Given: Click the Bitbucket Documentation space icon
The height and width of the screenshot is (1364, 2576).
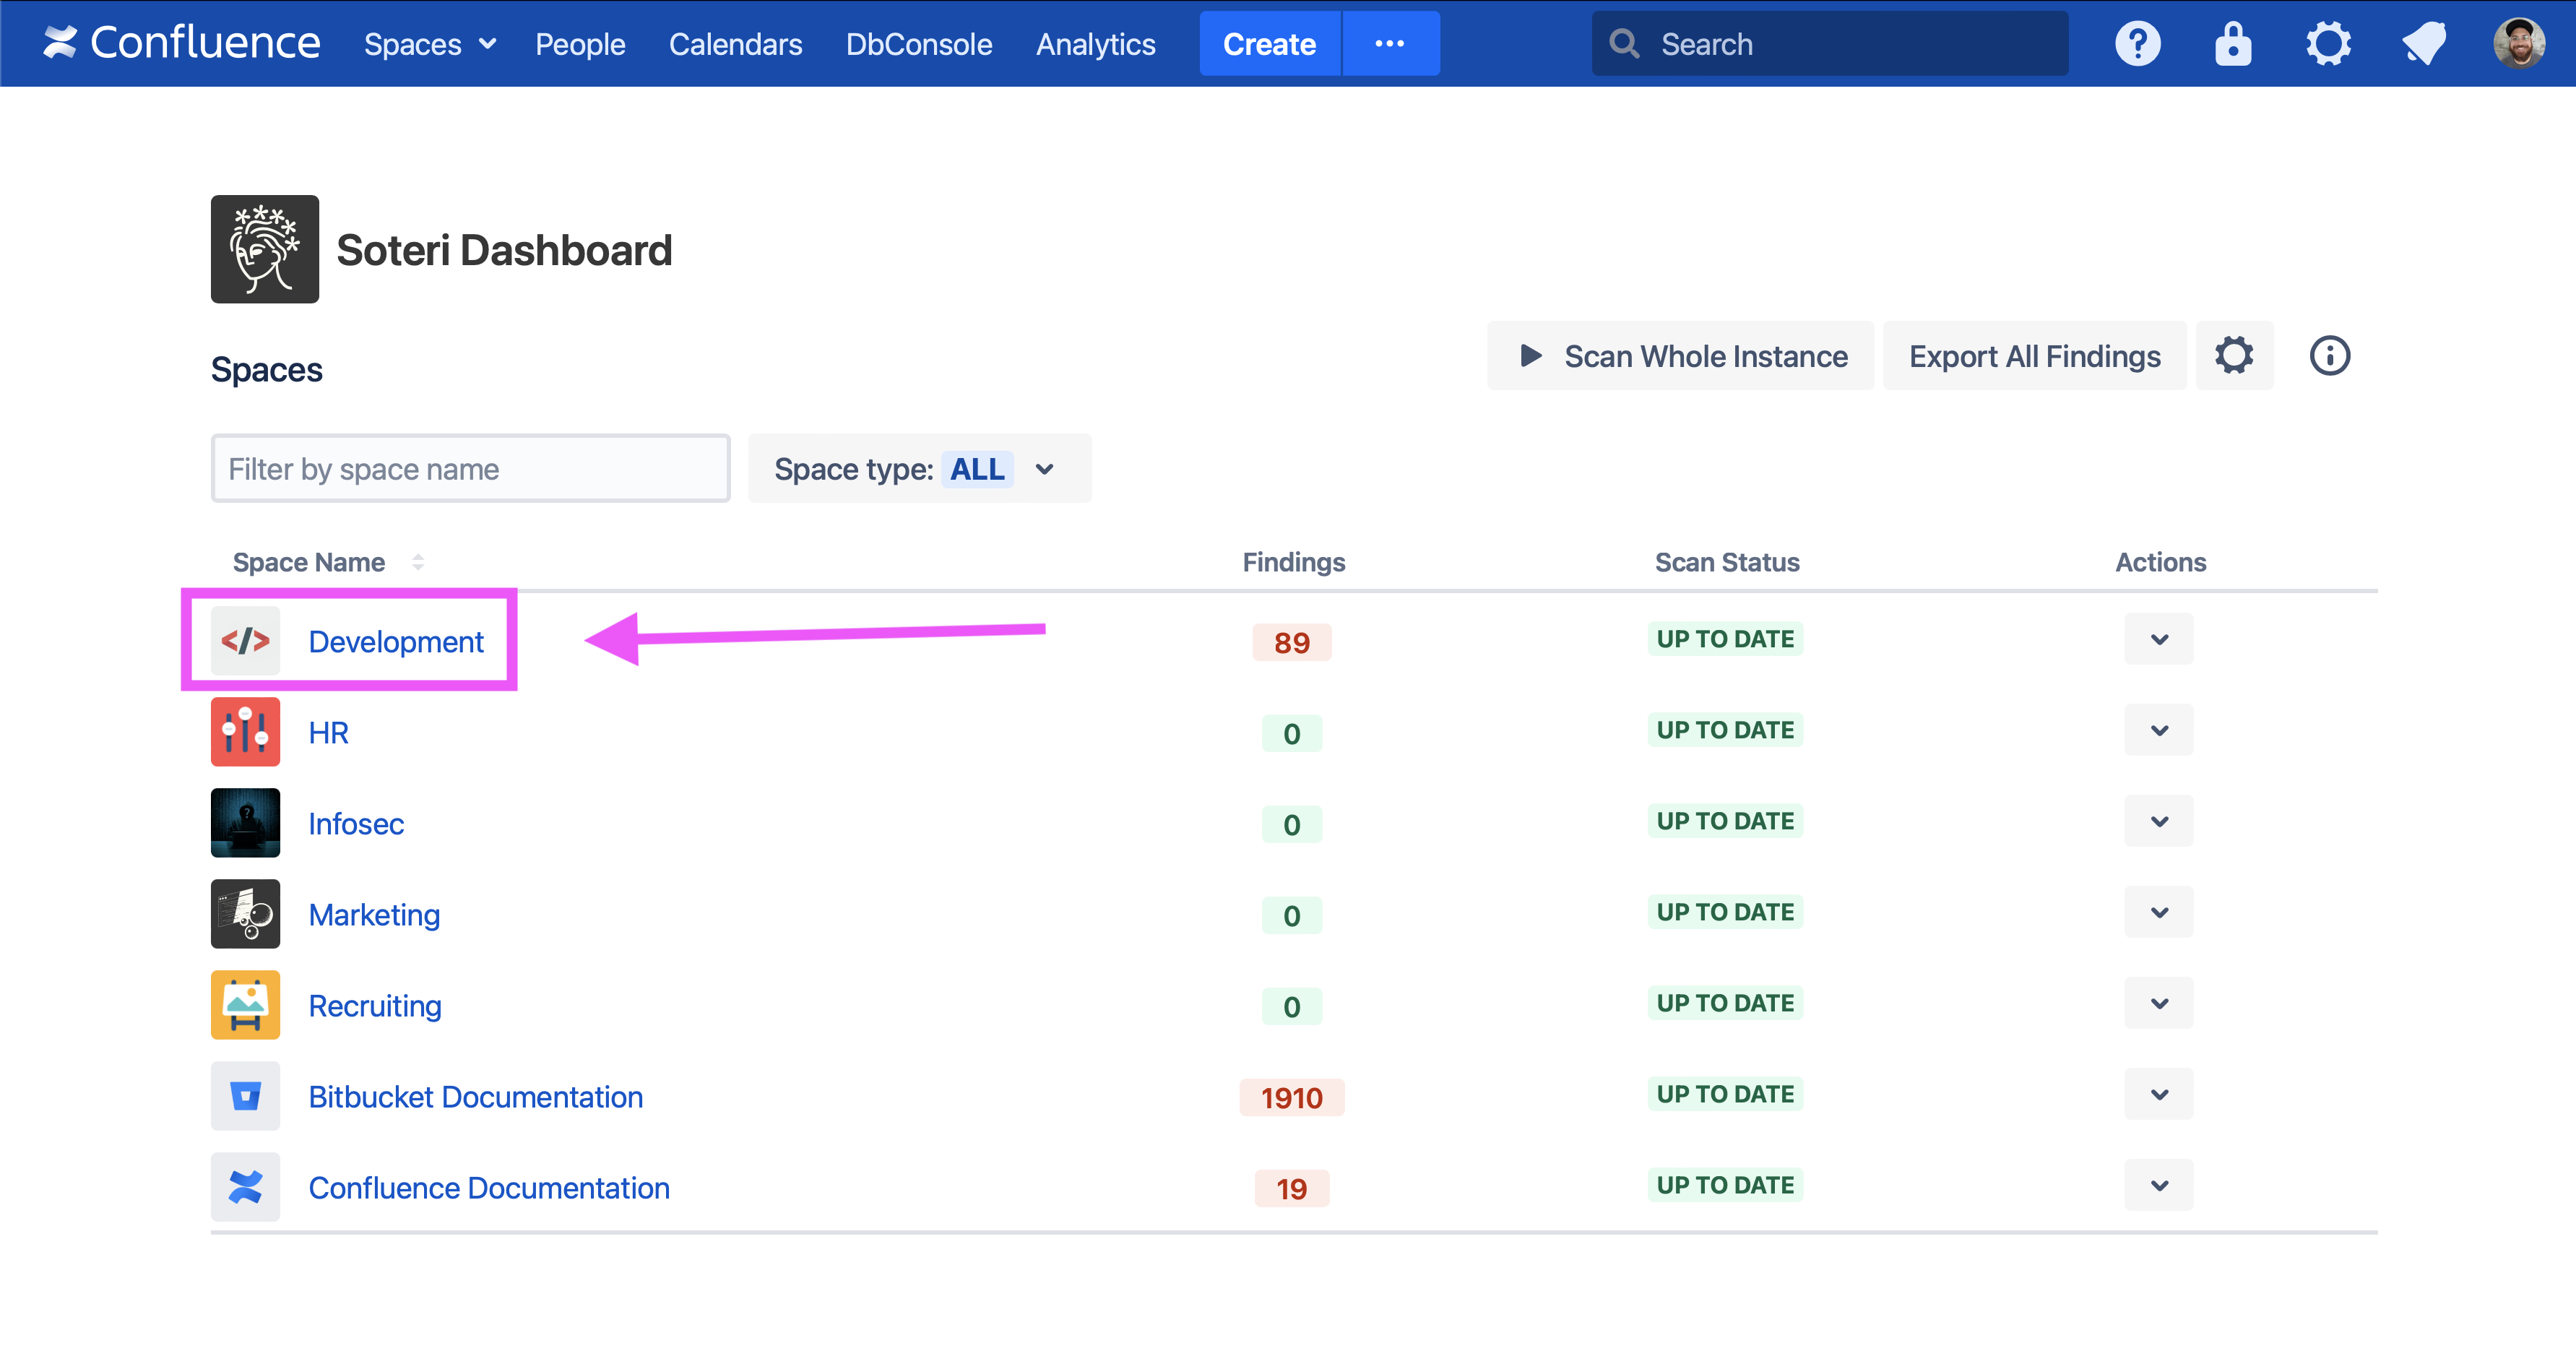Looking at the screenshot, I should click(x=245, y=1096).
